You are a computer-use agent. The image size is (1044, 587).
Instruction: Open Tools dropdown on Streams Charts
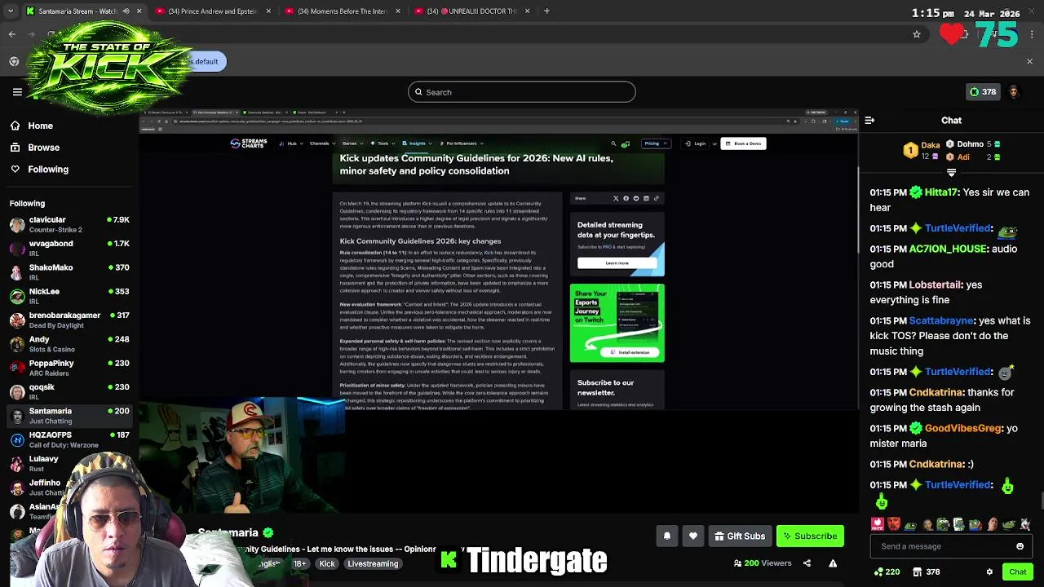382,143
